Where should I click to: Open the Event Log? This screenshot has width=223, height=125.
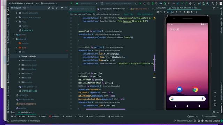tap(193, 116)
